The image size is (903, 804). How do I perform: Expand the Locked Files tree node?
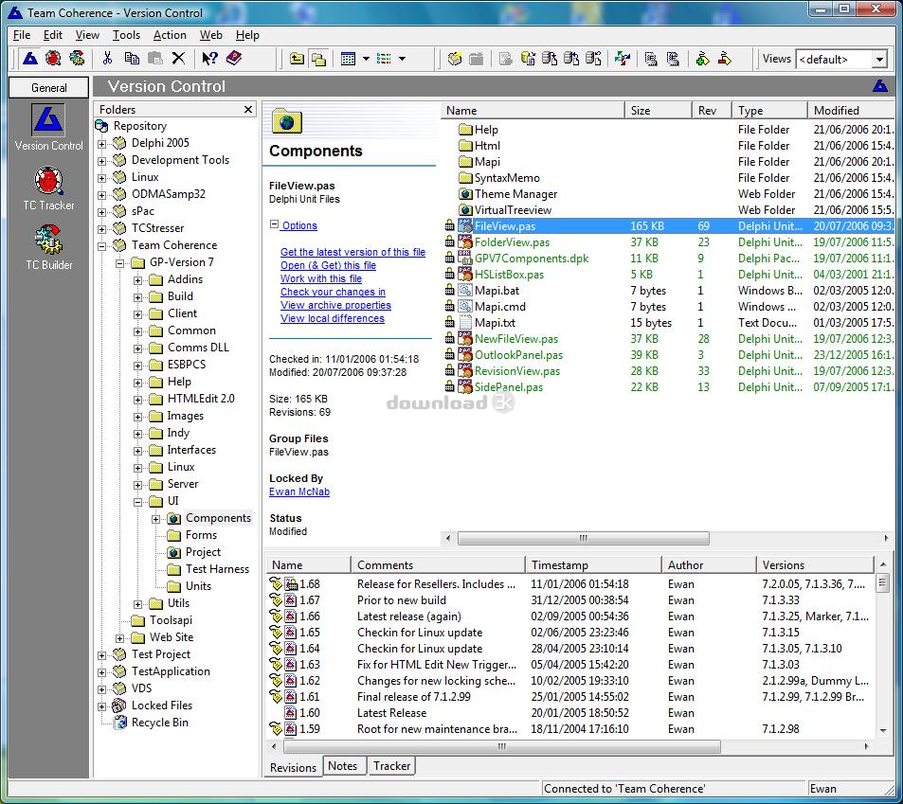(x=102, y=706)
